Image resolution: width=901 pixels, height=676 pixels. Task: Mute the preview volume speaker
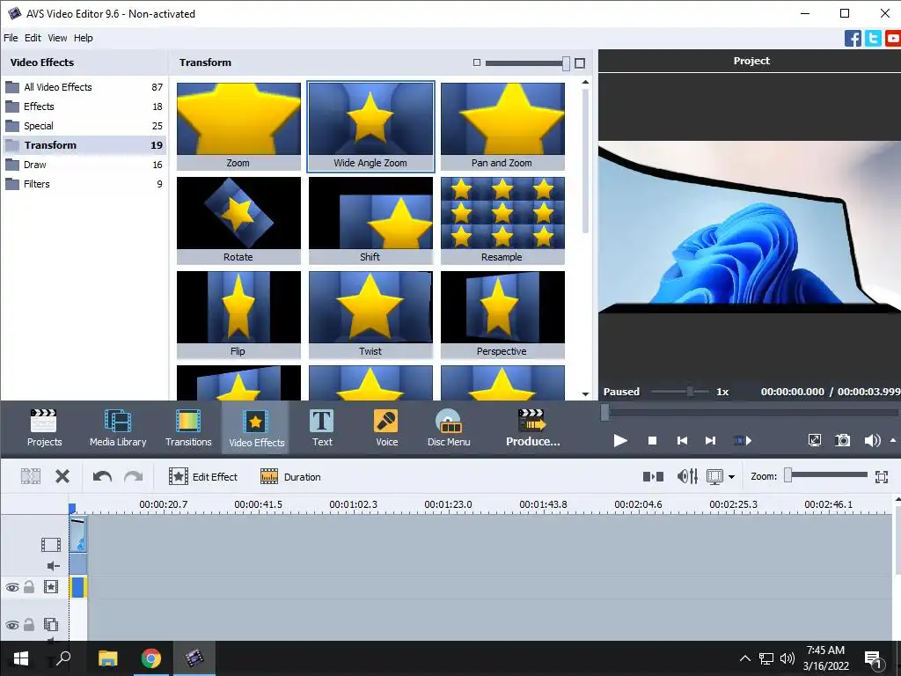click(872, 440)
